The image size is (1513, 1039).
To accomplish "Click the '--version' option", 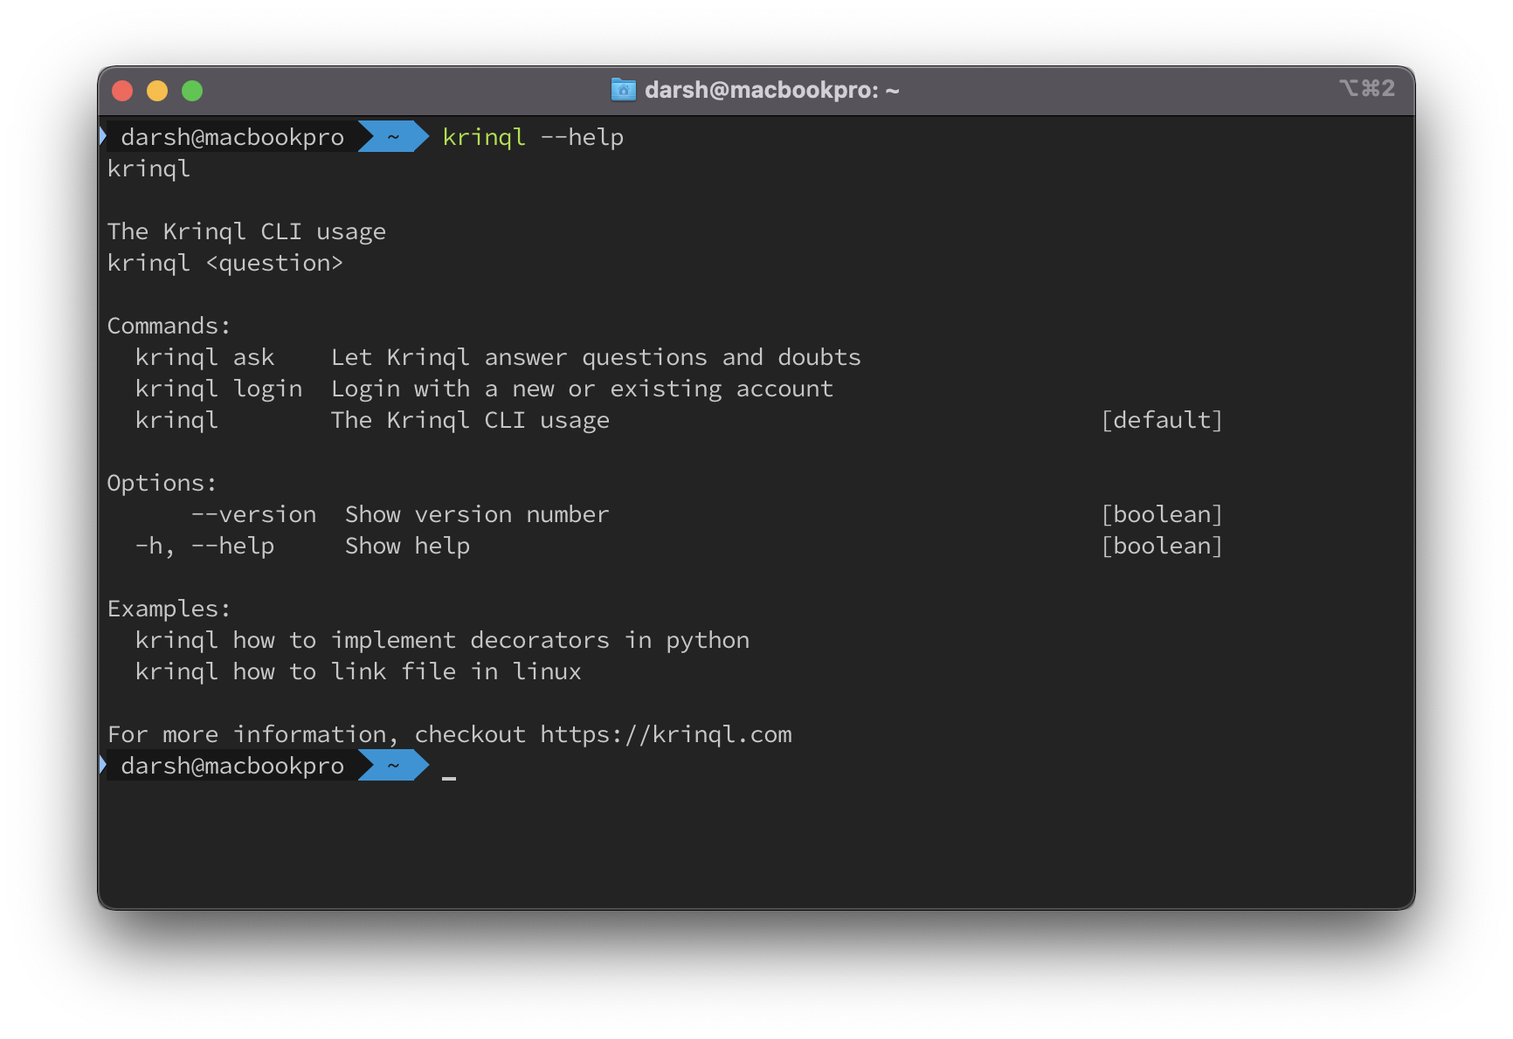I will tap(253, 514).
